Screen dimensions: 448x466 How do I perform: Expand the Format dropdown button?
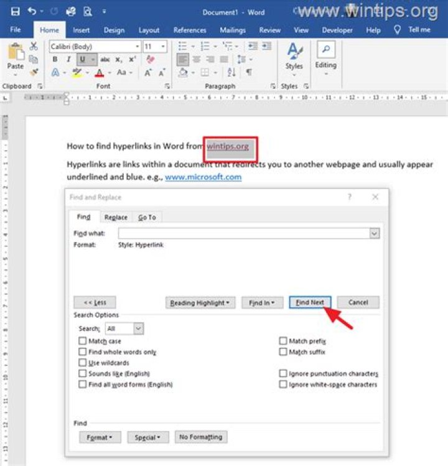[x=100, y=437]
